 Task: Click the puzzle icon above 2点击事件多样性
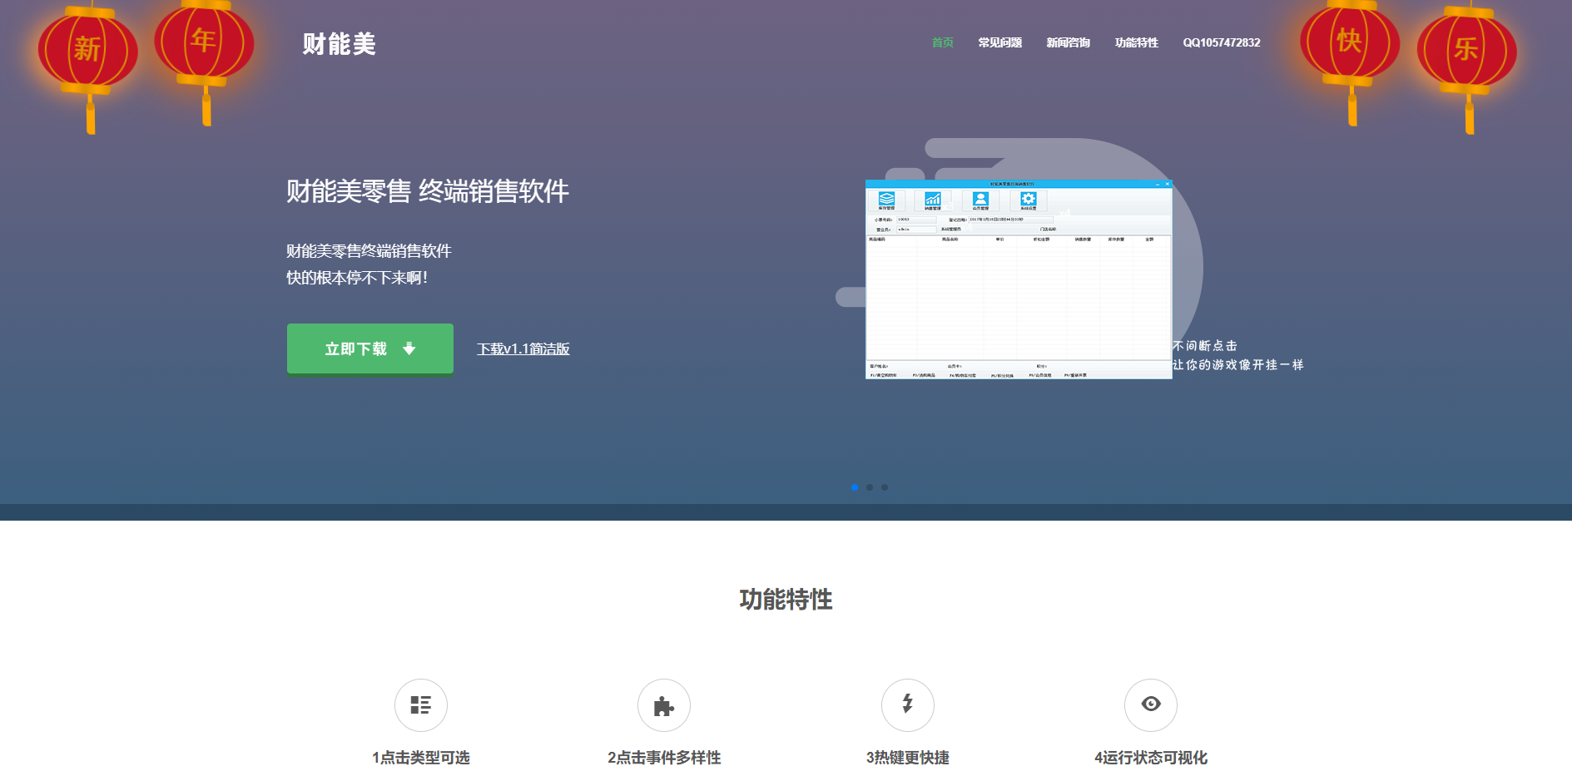point(664,705)
